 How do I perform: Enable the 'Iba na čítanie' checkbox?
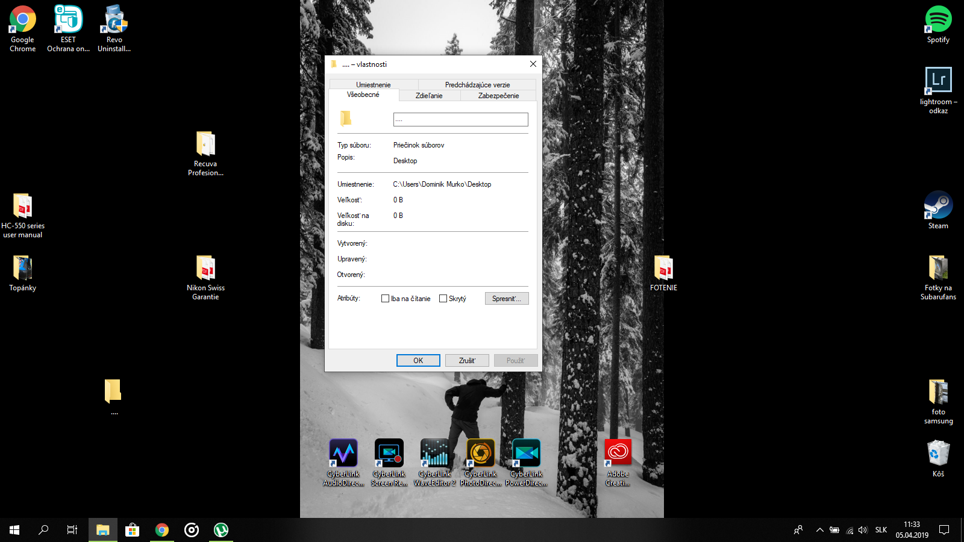tap(386, 299)
